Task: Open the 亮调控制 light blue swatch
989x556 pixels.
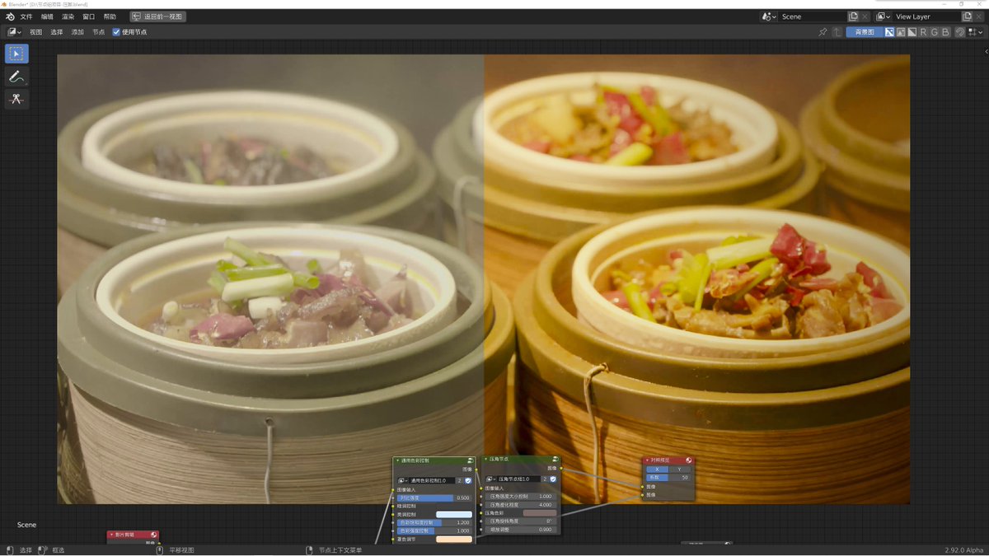Action: (x=454, y=514)
